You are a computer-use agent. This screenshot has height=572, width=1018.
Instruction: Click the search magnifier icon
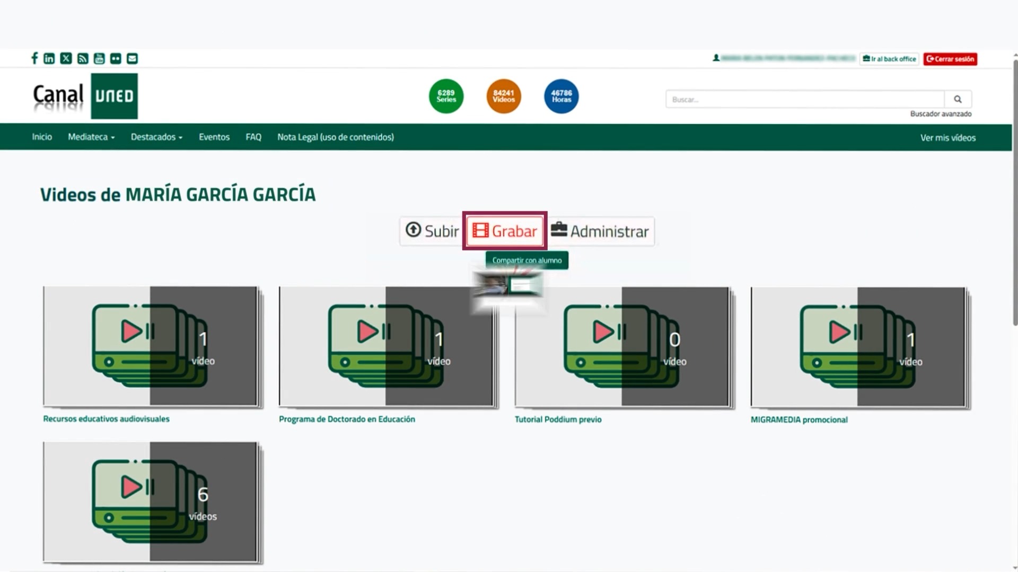point(958,99)
